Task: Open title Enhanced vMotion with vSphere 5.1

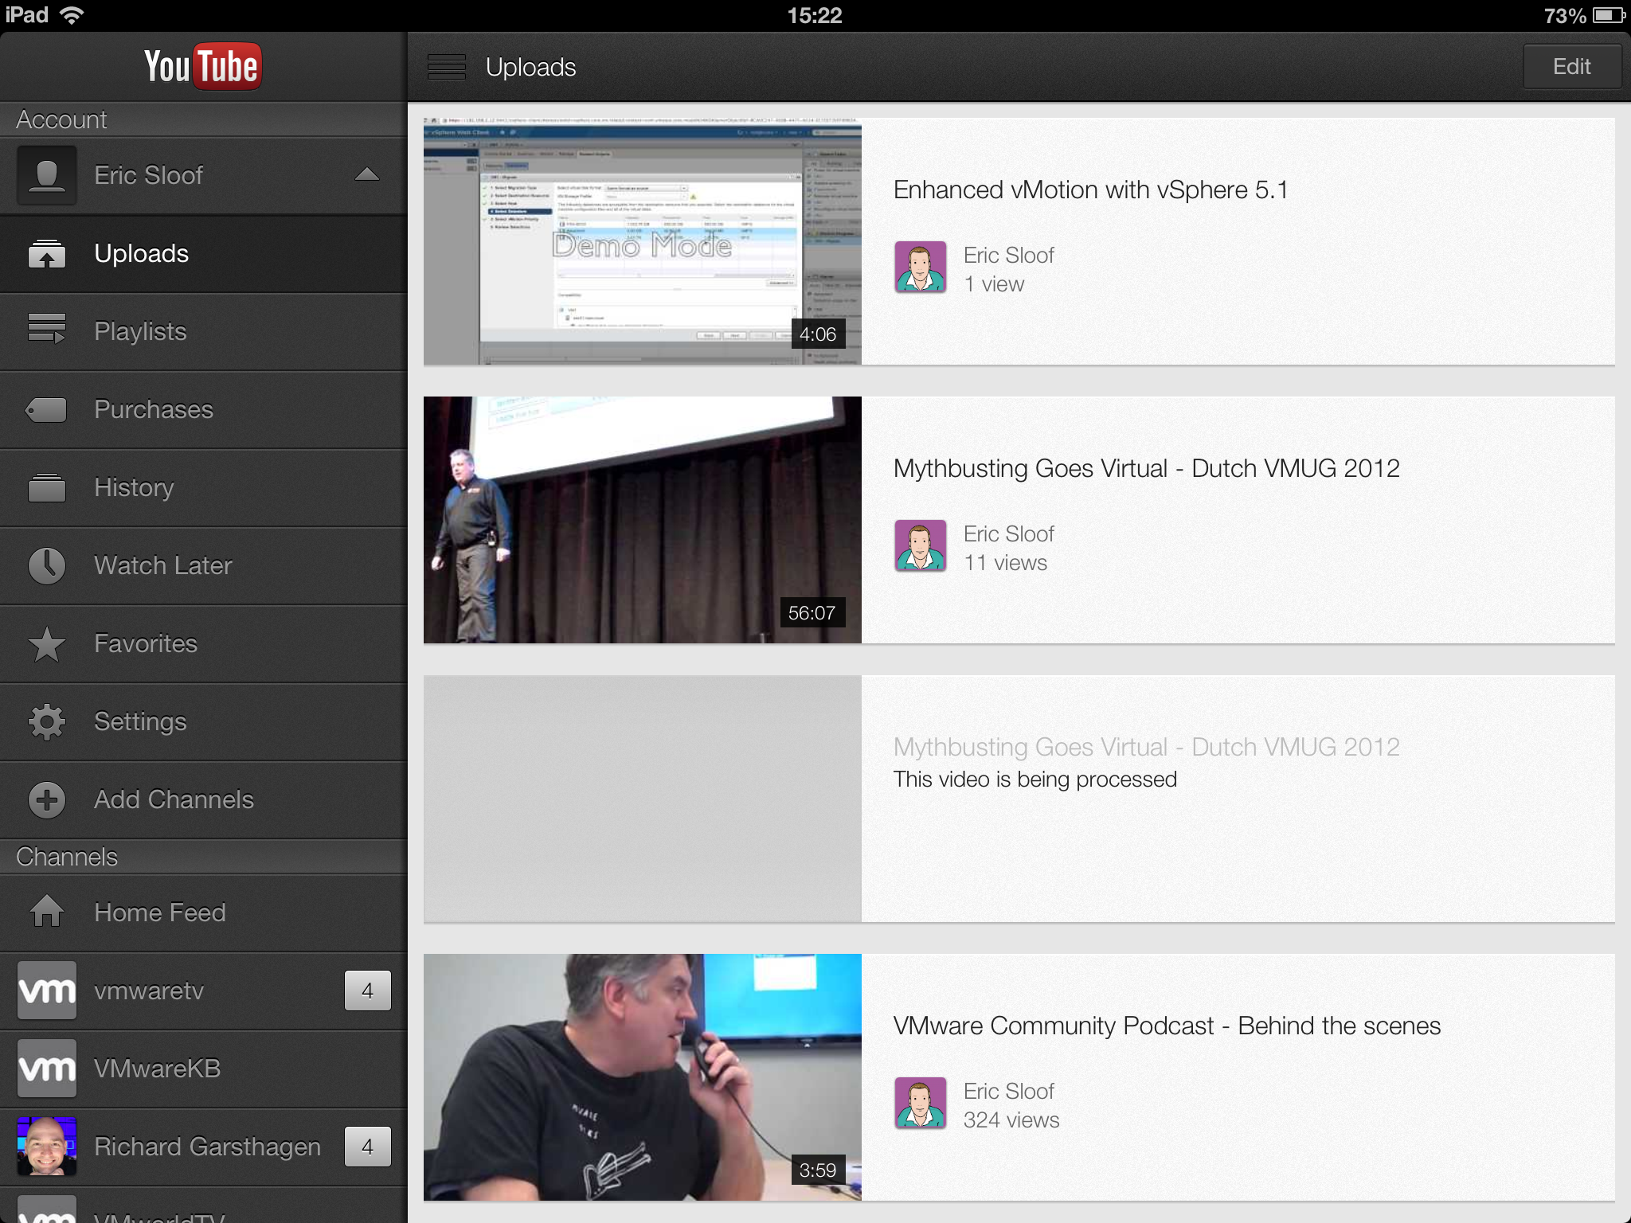Action: point(1090,190)
